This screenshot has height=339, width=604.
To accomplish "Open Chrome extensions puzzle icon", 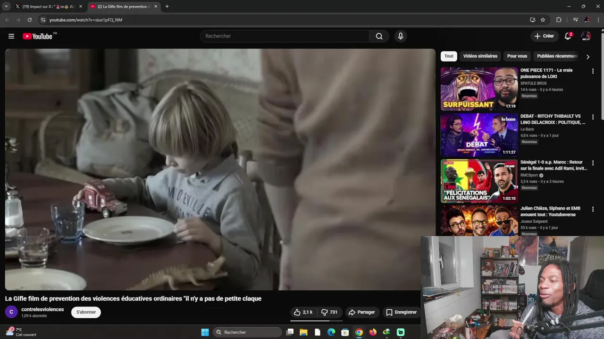I will click(559, 20).
